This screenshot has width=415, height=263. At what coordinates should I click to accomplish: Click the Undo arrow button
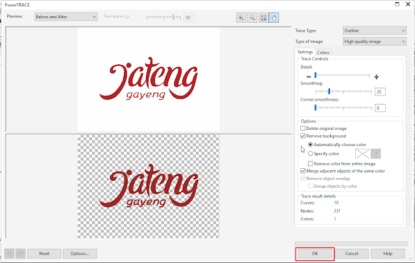9,253
